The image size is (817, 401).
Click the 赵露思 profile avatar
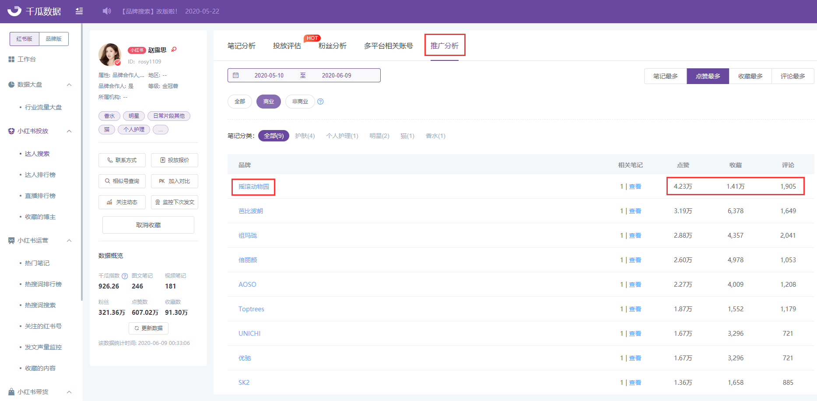[x=110, y=55]
